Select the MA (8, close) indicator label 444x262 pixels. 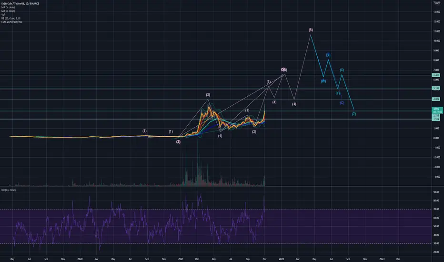8,11
